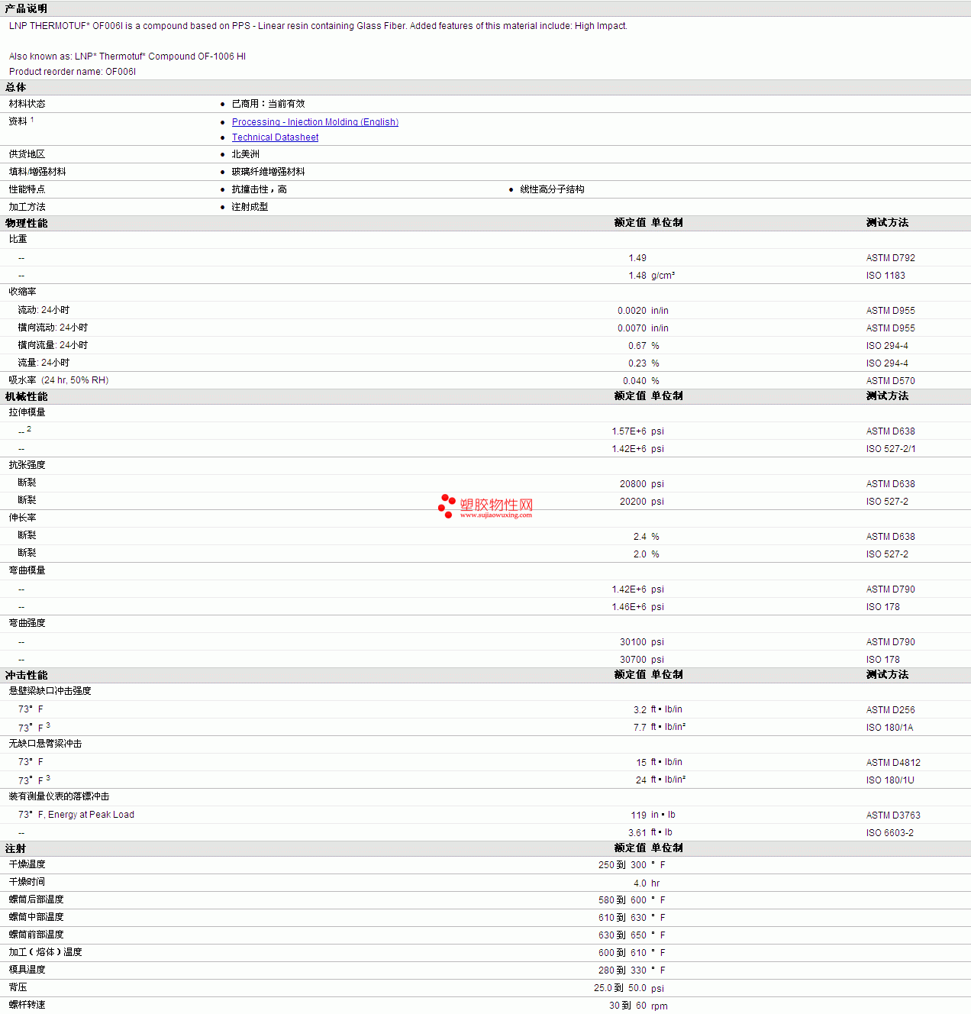This screenshot has width=971, height=1014.
Task: Select the '装有测量仪表的落镖冲击' property label
Action: click(x=60, y=796)
